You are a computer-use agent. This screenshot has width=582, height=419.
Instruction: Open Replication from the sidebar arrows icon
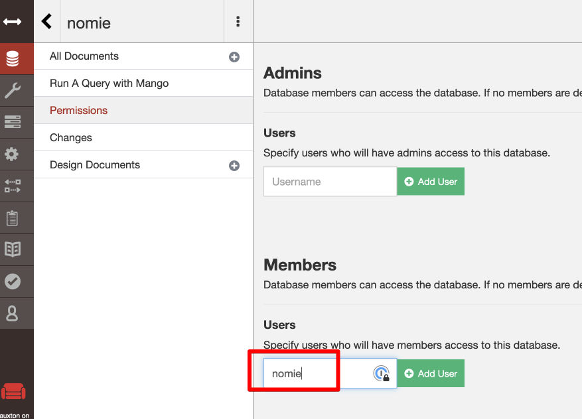tap(17, 186)
